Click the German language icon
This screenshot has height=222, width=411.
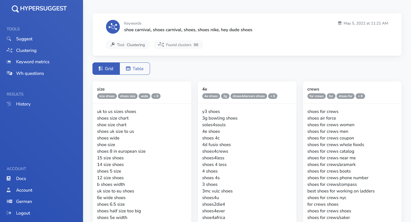coord(9,201)
